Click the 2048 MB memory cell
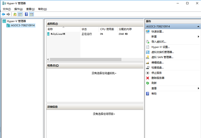Viewport: 201px width, 138px height. pos(123,34)
